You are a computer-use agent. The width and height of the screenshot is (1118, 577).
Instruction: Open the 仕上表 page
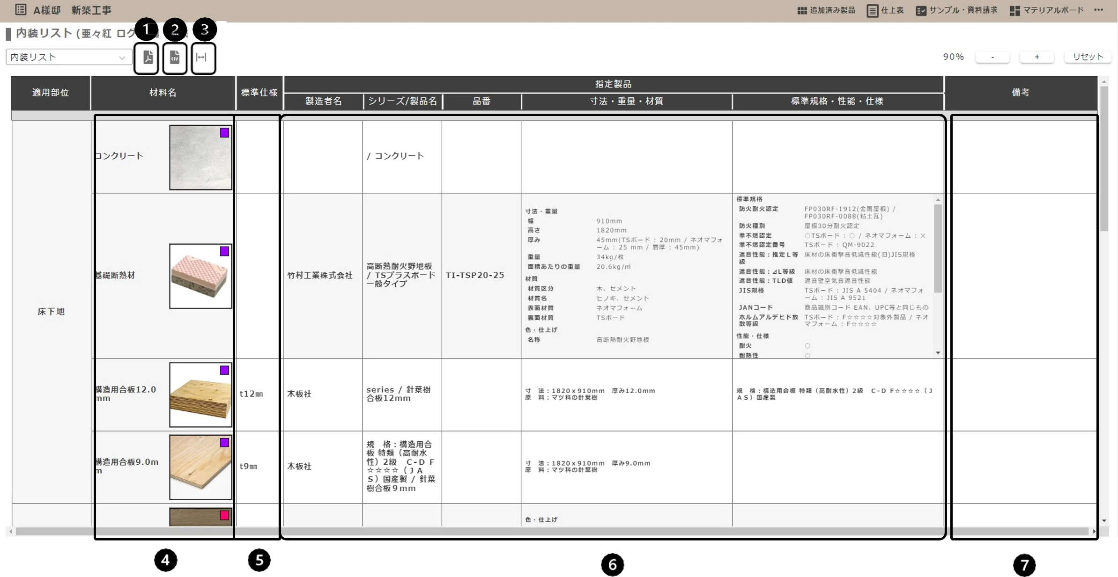tap(885, 10)
